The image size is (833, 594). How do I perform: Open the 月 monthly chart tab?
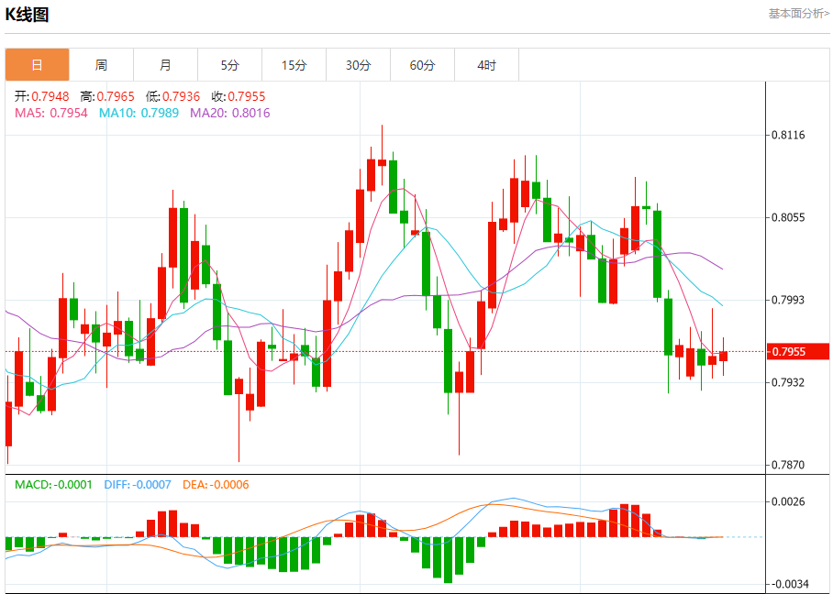(x=165, y=65)
